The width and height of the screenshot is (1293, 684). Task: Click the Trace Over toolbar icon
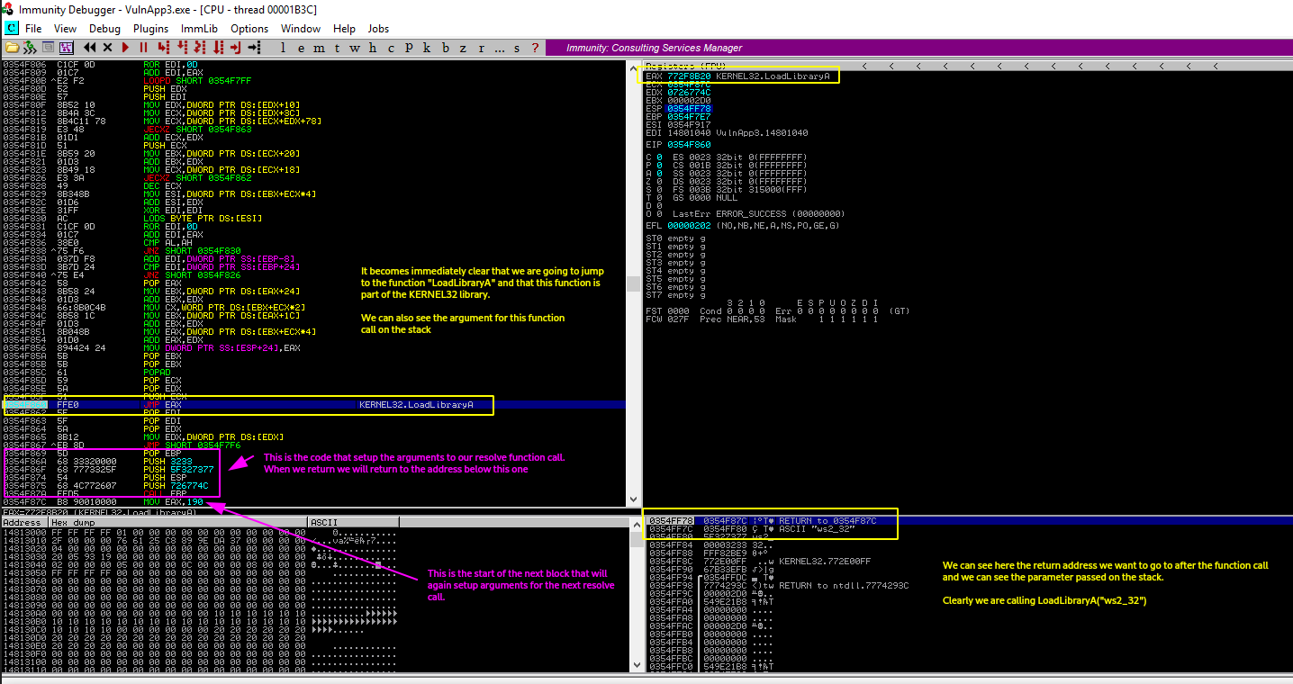pos(217,47)
